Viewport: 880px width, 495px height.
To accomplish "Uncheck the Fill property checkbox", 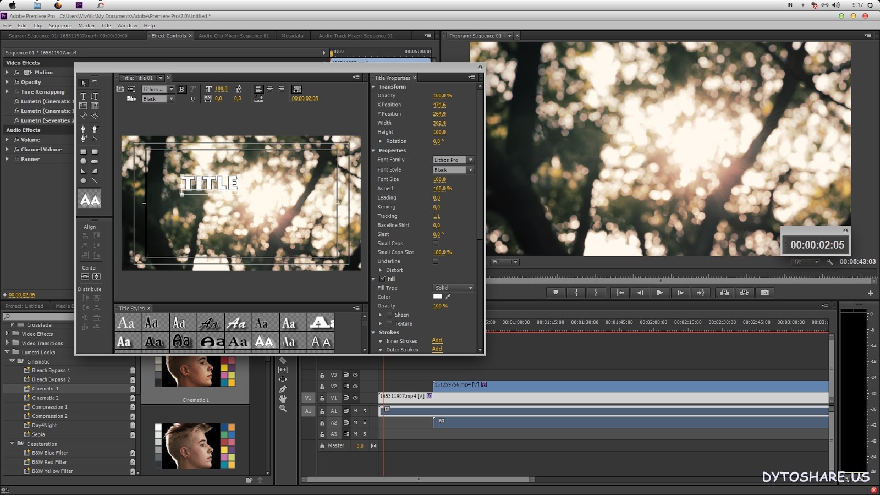I will 383,278.
